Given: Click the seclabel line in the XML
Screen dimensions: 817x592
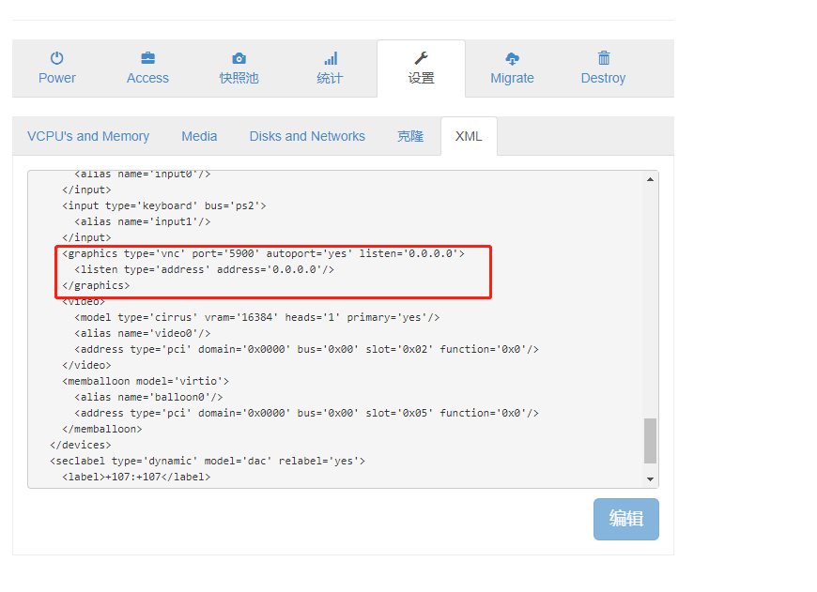Looking at the screenshot, I should (x=208, y=460).
